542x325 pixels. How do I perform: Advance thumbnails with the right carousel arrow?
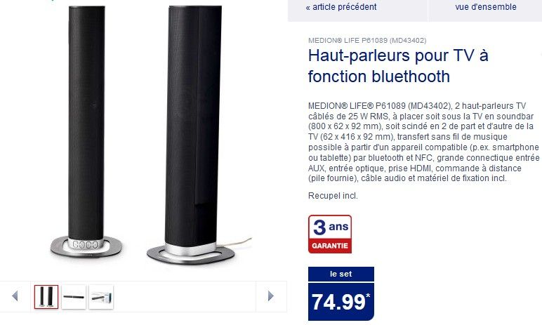pyautogui.click(x=271, y=296)
